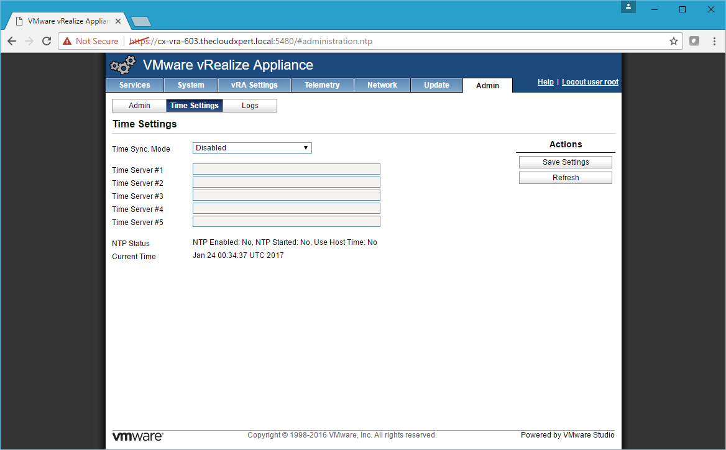The image size is (726, 450).
Task: Click Logout user root link
Action: 590,82
